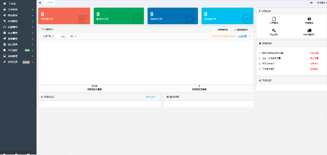The width and height of the screenshot is (327, 155).
Task: Open the platform filter dropdown in order statistics
Action: point(48,36)
